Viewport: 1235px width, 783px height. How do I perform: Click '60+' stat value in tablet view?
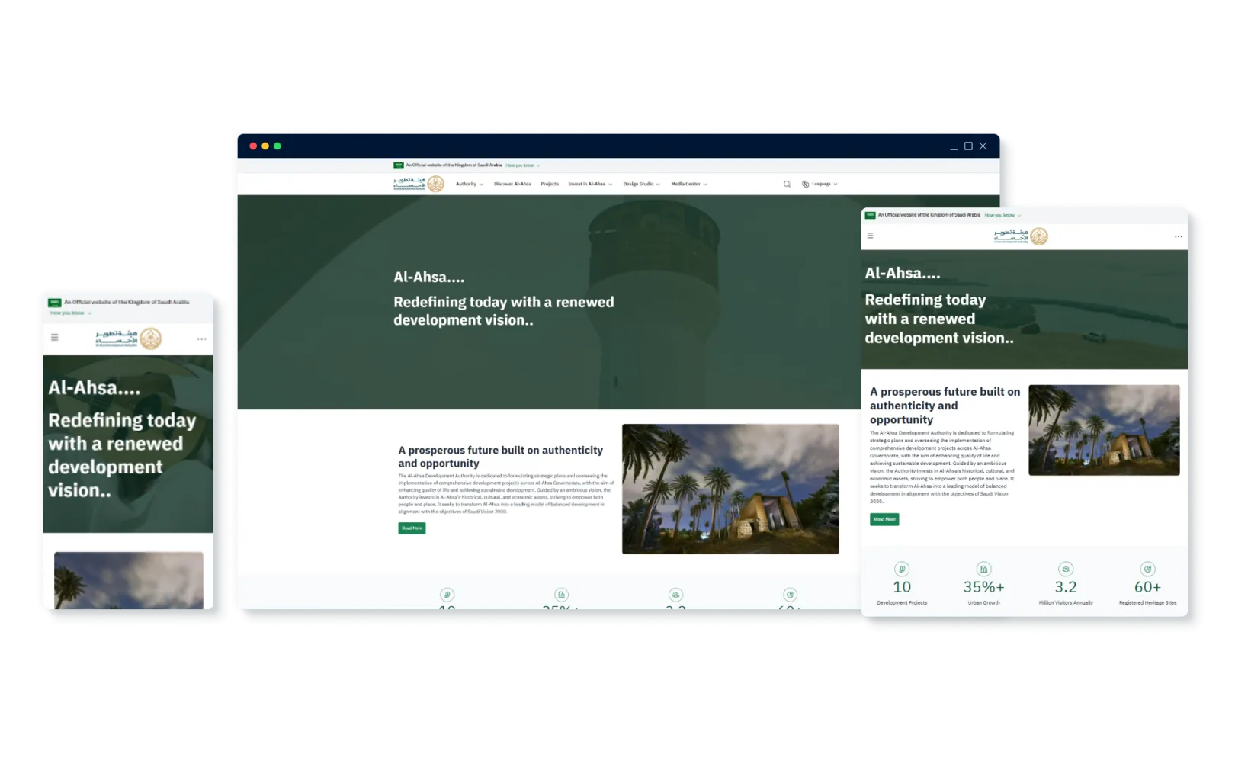(1147, 587)
